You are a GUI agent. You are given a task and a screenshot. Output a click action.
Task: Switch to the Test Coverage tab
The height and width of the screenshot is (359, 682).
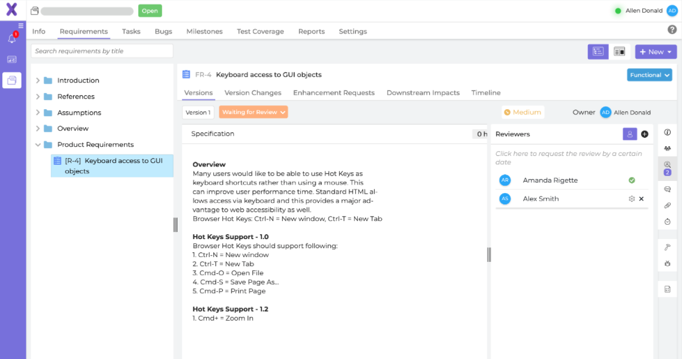[x=260, y=31]
